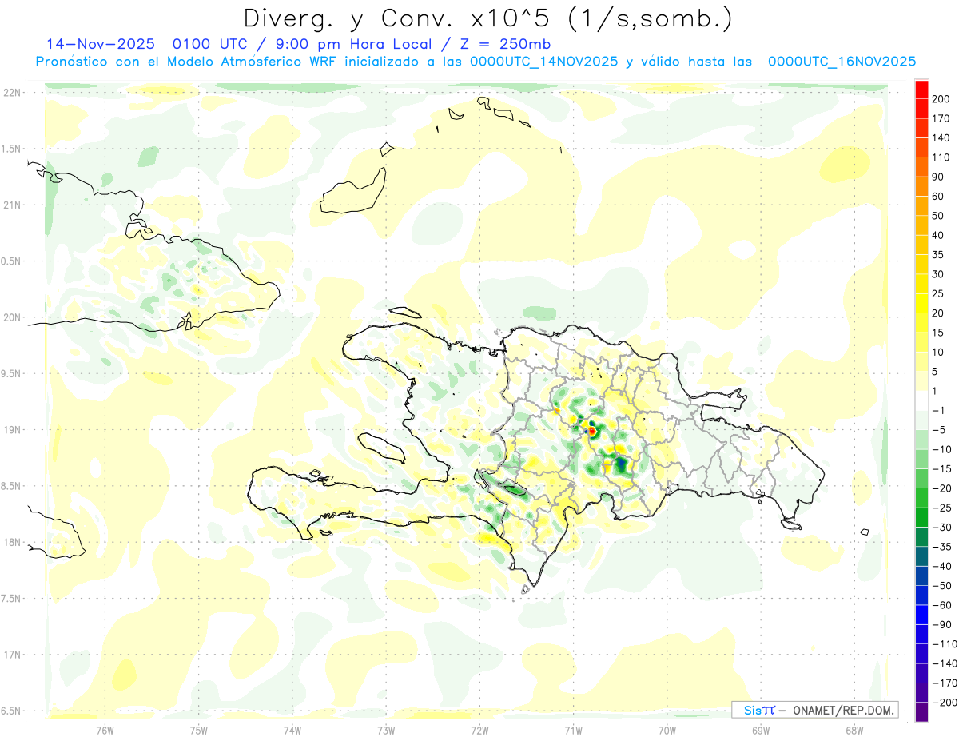Click the latitude label '19N'
Screen dimensions: 959x741
point(11,430)
